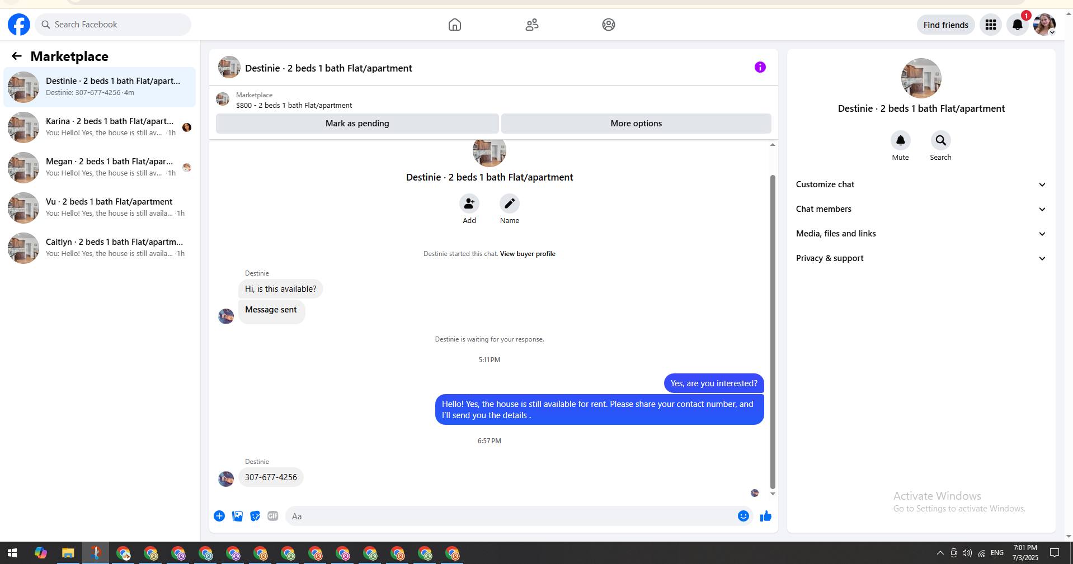Viewport: 1073px width, 564px height.
Task: Select the Destinie conversation in the list
Action: click(x=100, y=87)
